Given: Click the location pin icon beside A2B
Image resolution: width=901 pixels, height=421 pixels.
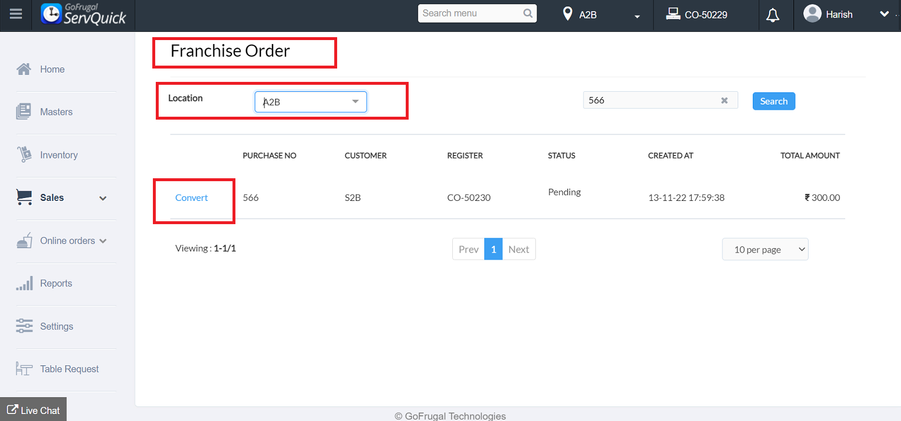Looking at the screenshot, I should 567,14.
